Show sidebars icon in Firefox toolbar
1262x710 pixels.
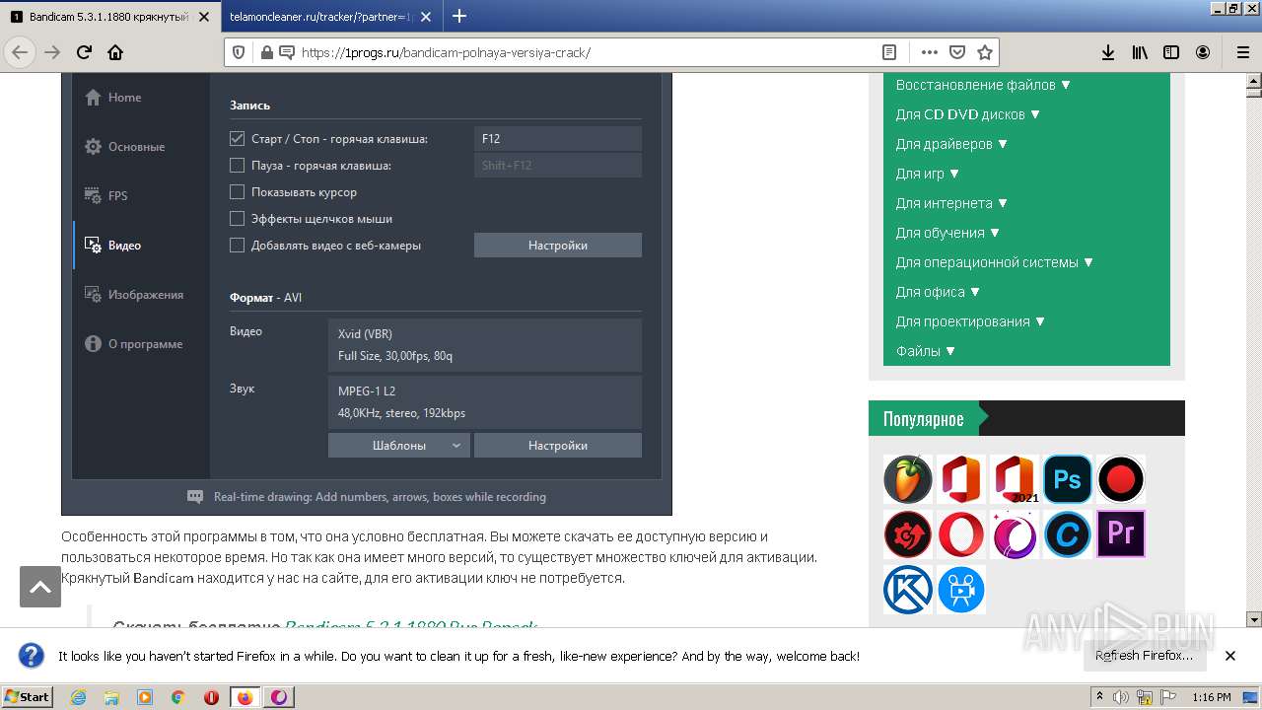1171,52
